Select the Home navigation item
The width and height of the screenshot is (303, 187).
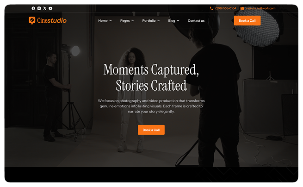pos(103,21)
